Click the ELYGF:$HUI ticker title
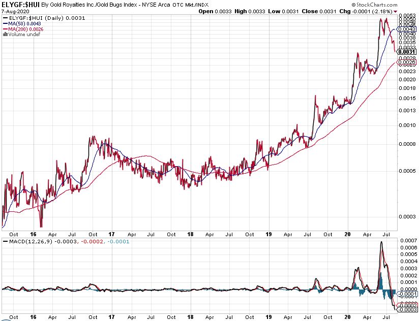Screen dimensions: 419x321 click(20, 5)
